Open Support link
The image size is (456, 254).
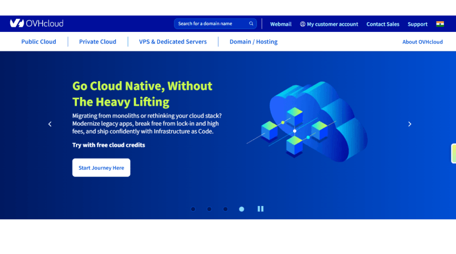pos(417,24)
